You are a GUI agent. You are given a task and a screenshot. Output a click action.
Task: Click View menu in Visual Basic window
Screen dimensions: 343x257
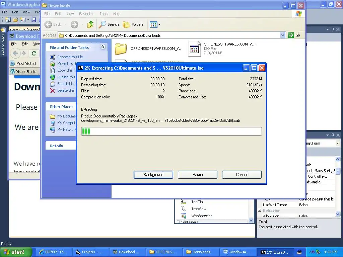point(26,12)
